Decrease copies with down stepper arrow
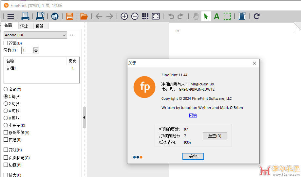This screenshot has height=177, width=301. tap(36, 52)
